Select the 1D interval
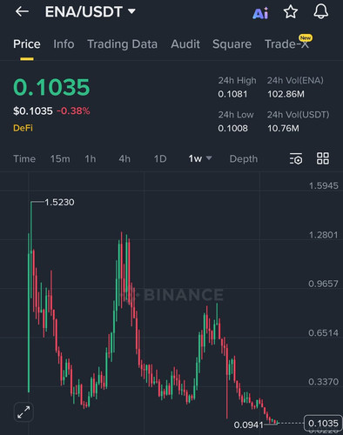Viewport: 343px width, 435px height. (160, 159)
